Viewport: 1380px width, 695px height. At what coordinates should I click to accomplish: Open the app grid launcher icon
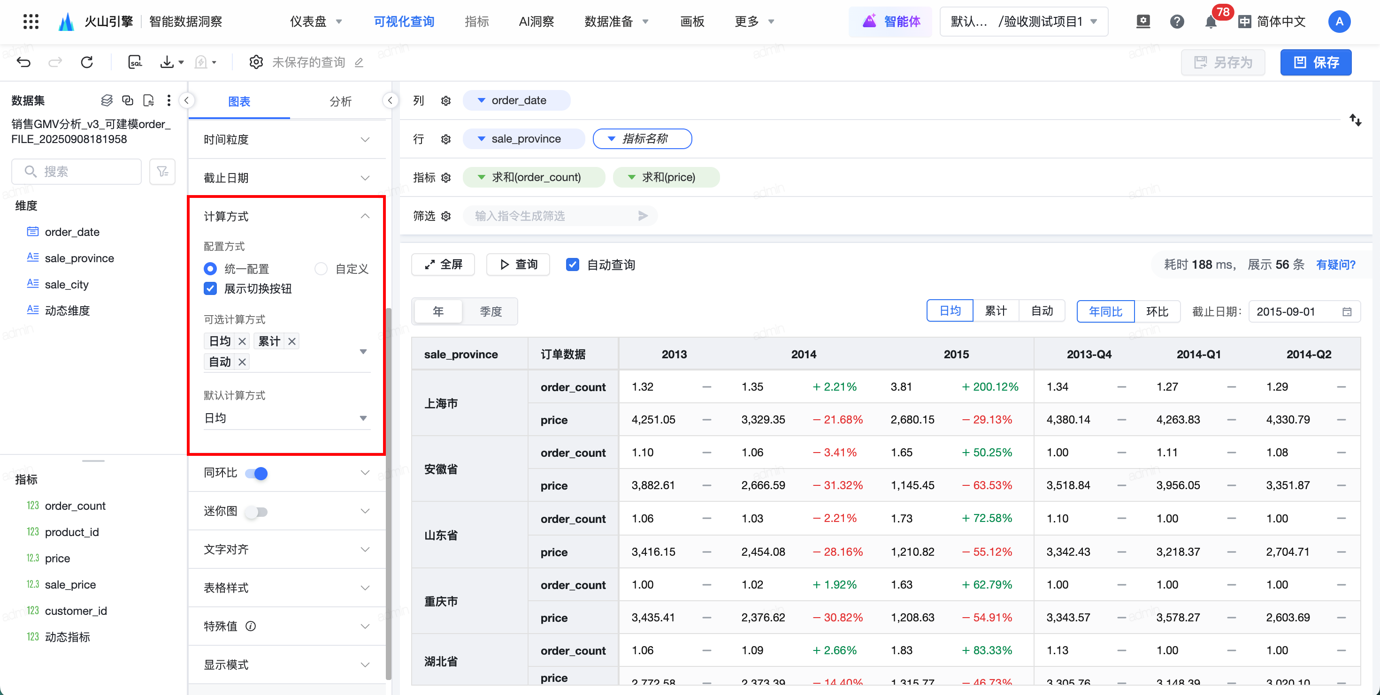31,22
